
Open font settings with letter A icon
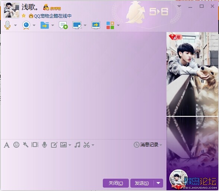[7, 145]
